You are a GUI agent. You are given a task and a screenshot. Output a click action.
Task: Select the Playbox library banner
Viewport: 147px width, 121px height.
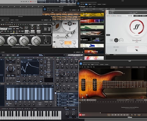point(94,52)
